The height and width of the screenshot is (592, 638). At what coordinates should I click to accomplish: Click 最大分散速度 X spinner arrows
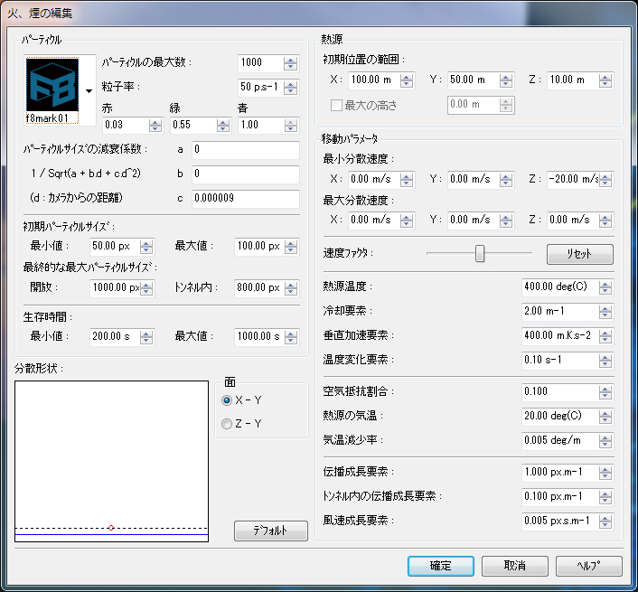(x=407, y=221)
